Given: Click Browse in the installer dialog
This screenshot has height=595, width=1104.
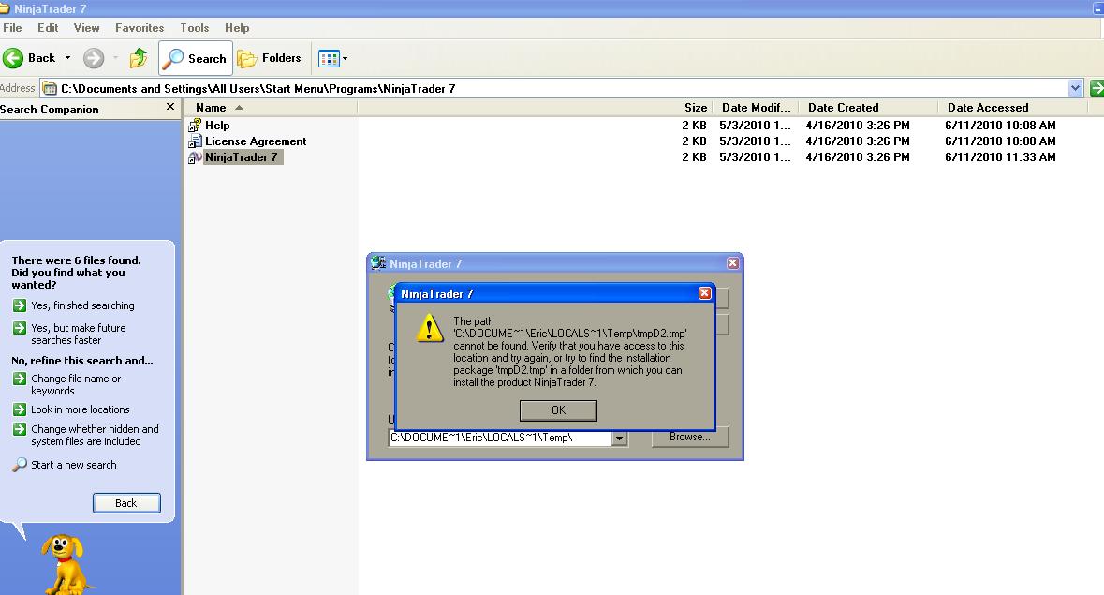Looking at the screenshot, I should tap(689, 438).
